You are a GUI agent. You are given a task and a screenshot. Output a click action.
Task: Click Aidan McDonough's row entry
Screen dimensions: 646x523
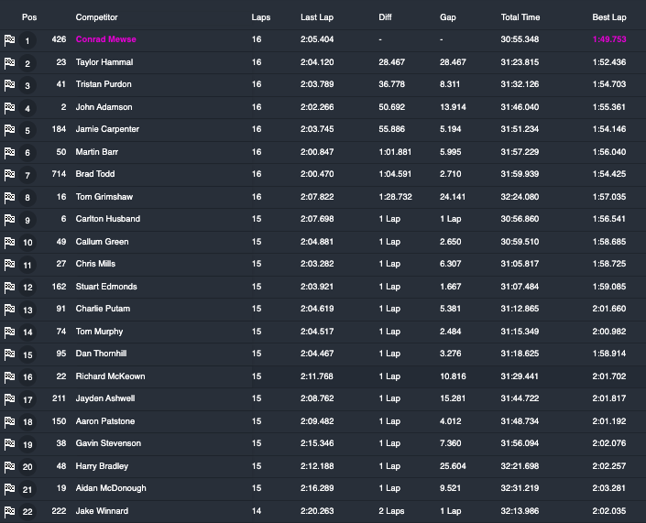click(x=111, y=488)
